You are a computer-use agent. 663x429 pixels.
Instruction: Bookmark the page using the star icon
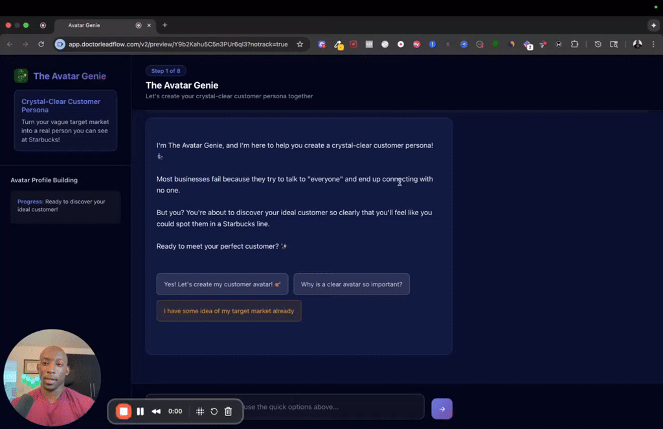click(300, 44)
